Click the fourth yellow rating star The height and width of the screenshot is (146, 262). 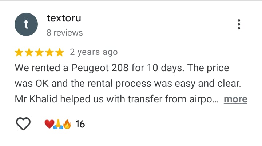click(49, 52)
